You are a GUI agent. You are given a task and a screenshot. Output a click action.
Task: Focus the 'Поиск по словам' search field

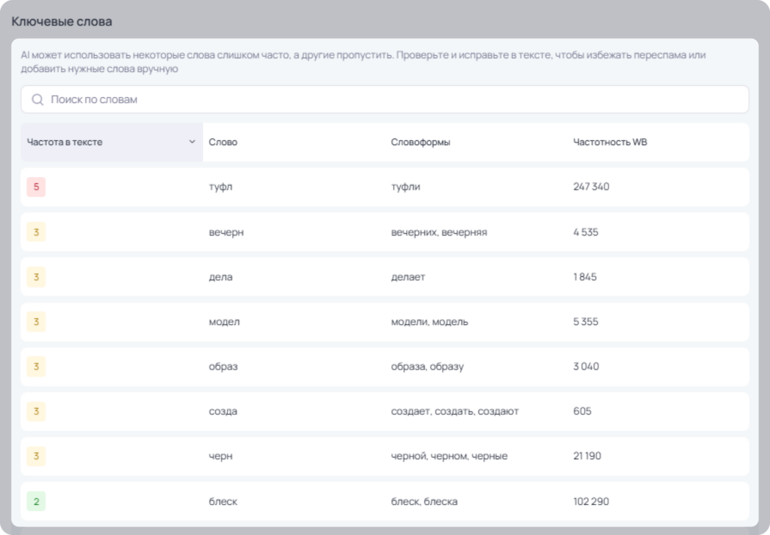(x=384, y=99)
